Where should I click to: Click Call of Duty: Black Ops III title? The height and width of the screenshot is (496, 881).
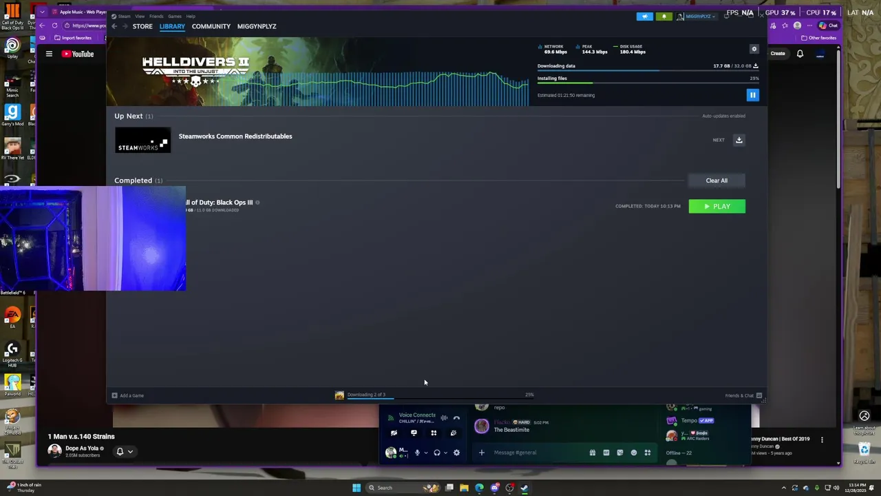tap(220, 203)
